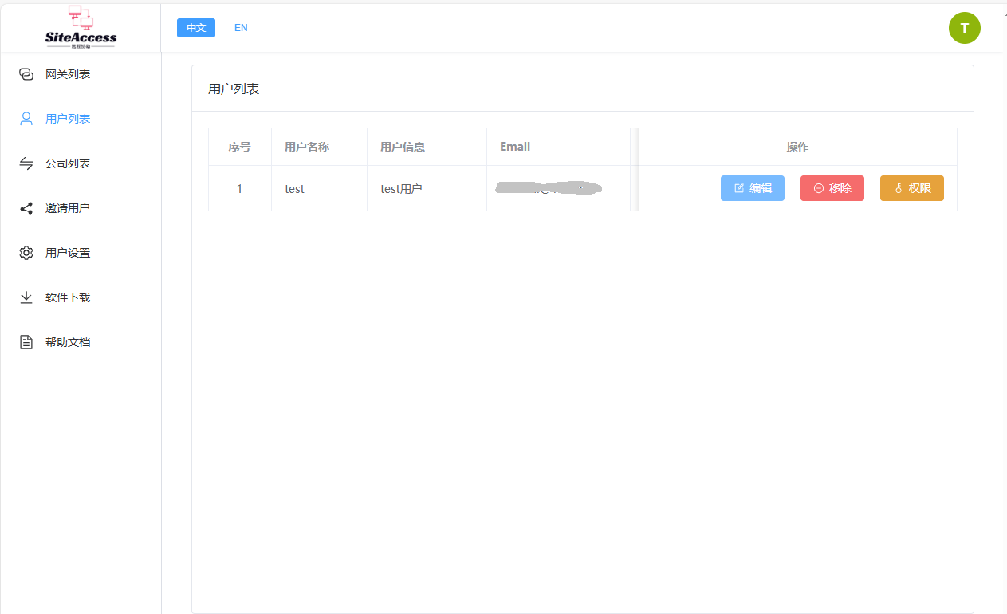
Task: Switch language to 中文
Action: pyautogui.click(x=196, y=28)
